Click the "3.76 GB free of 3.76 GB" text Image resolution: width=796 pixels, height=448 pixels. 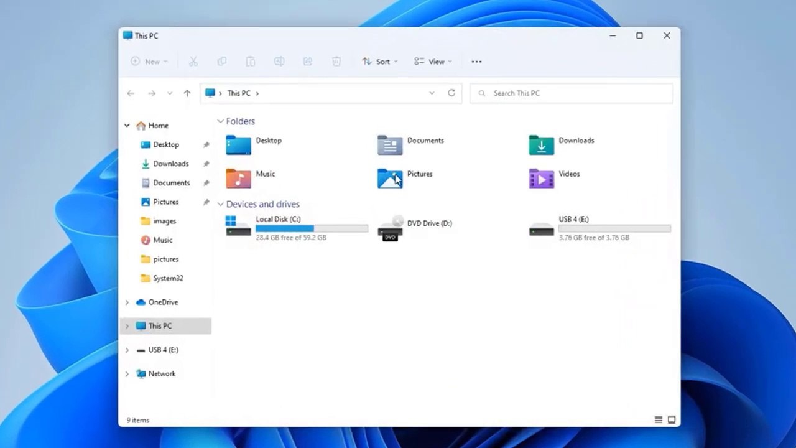tap(594, 238)
